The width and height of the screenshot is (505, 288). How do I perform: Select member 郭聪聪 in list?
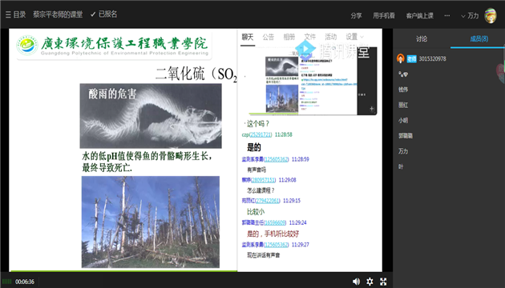pyautogui.click(x=406, y=136)
